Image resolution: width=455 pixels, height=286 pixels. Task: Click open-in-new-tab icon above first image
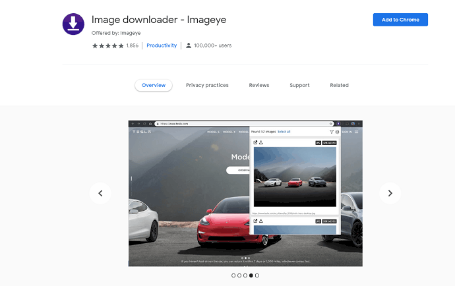click(255, 142)
